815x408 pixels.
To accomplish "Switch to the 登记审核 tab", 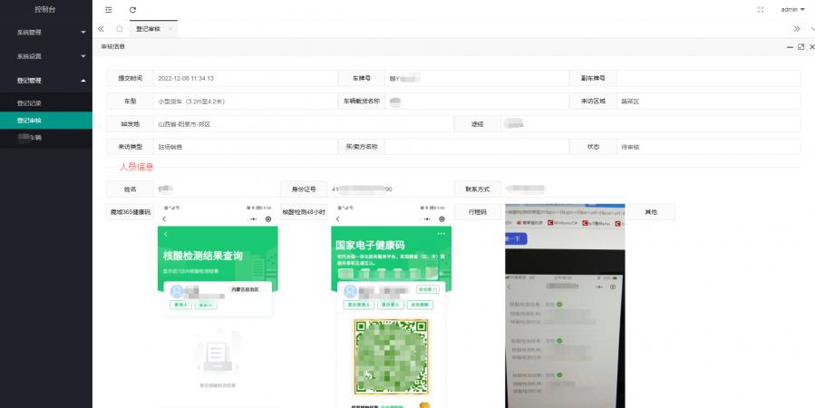I will 148,29.
